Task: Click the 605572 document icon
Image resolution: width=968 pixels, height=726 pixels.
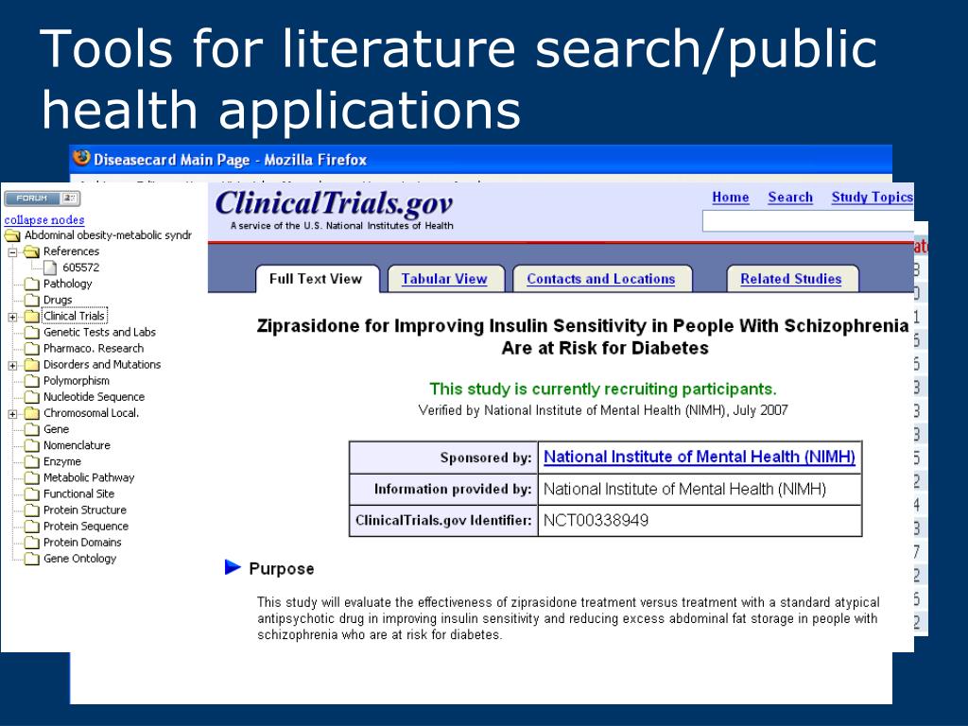Action: (x=51, y=268)
